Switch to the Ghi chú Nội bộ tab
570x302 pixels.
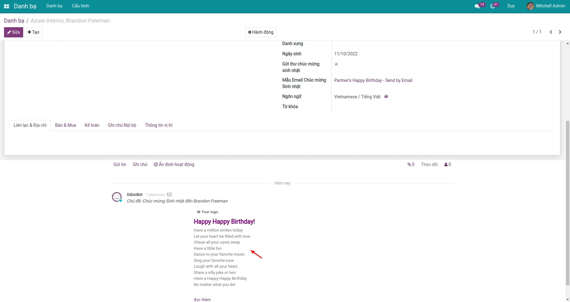pos(122,125)
